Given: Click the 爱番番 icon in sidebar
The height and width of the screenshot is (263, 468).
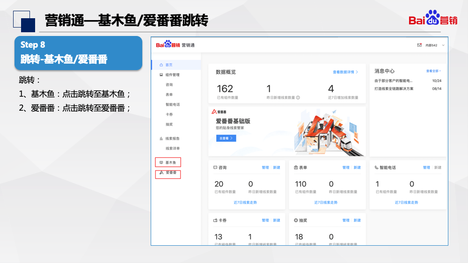Looking at the screenshot, I should tap(161, 172).
